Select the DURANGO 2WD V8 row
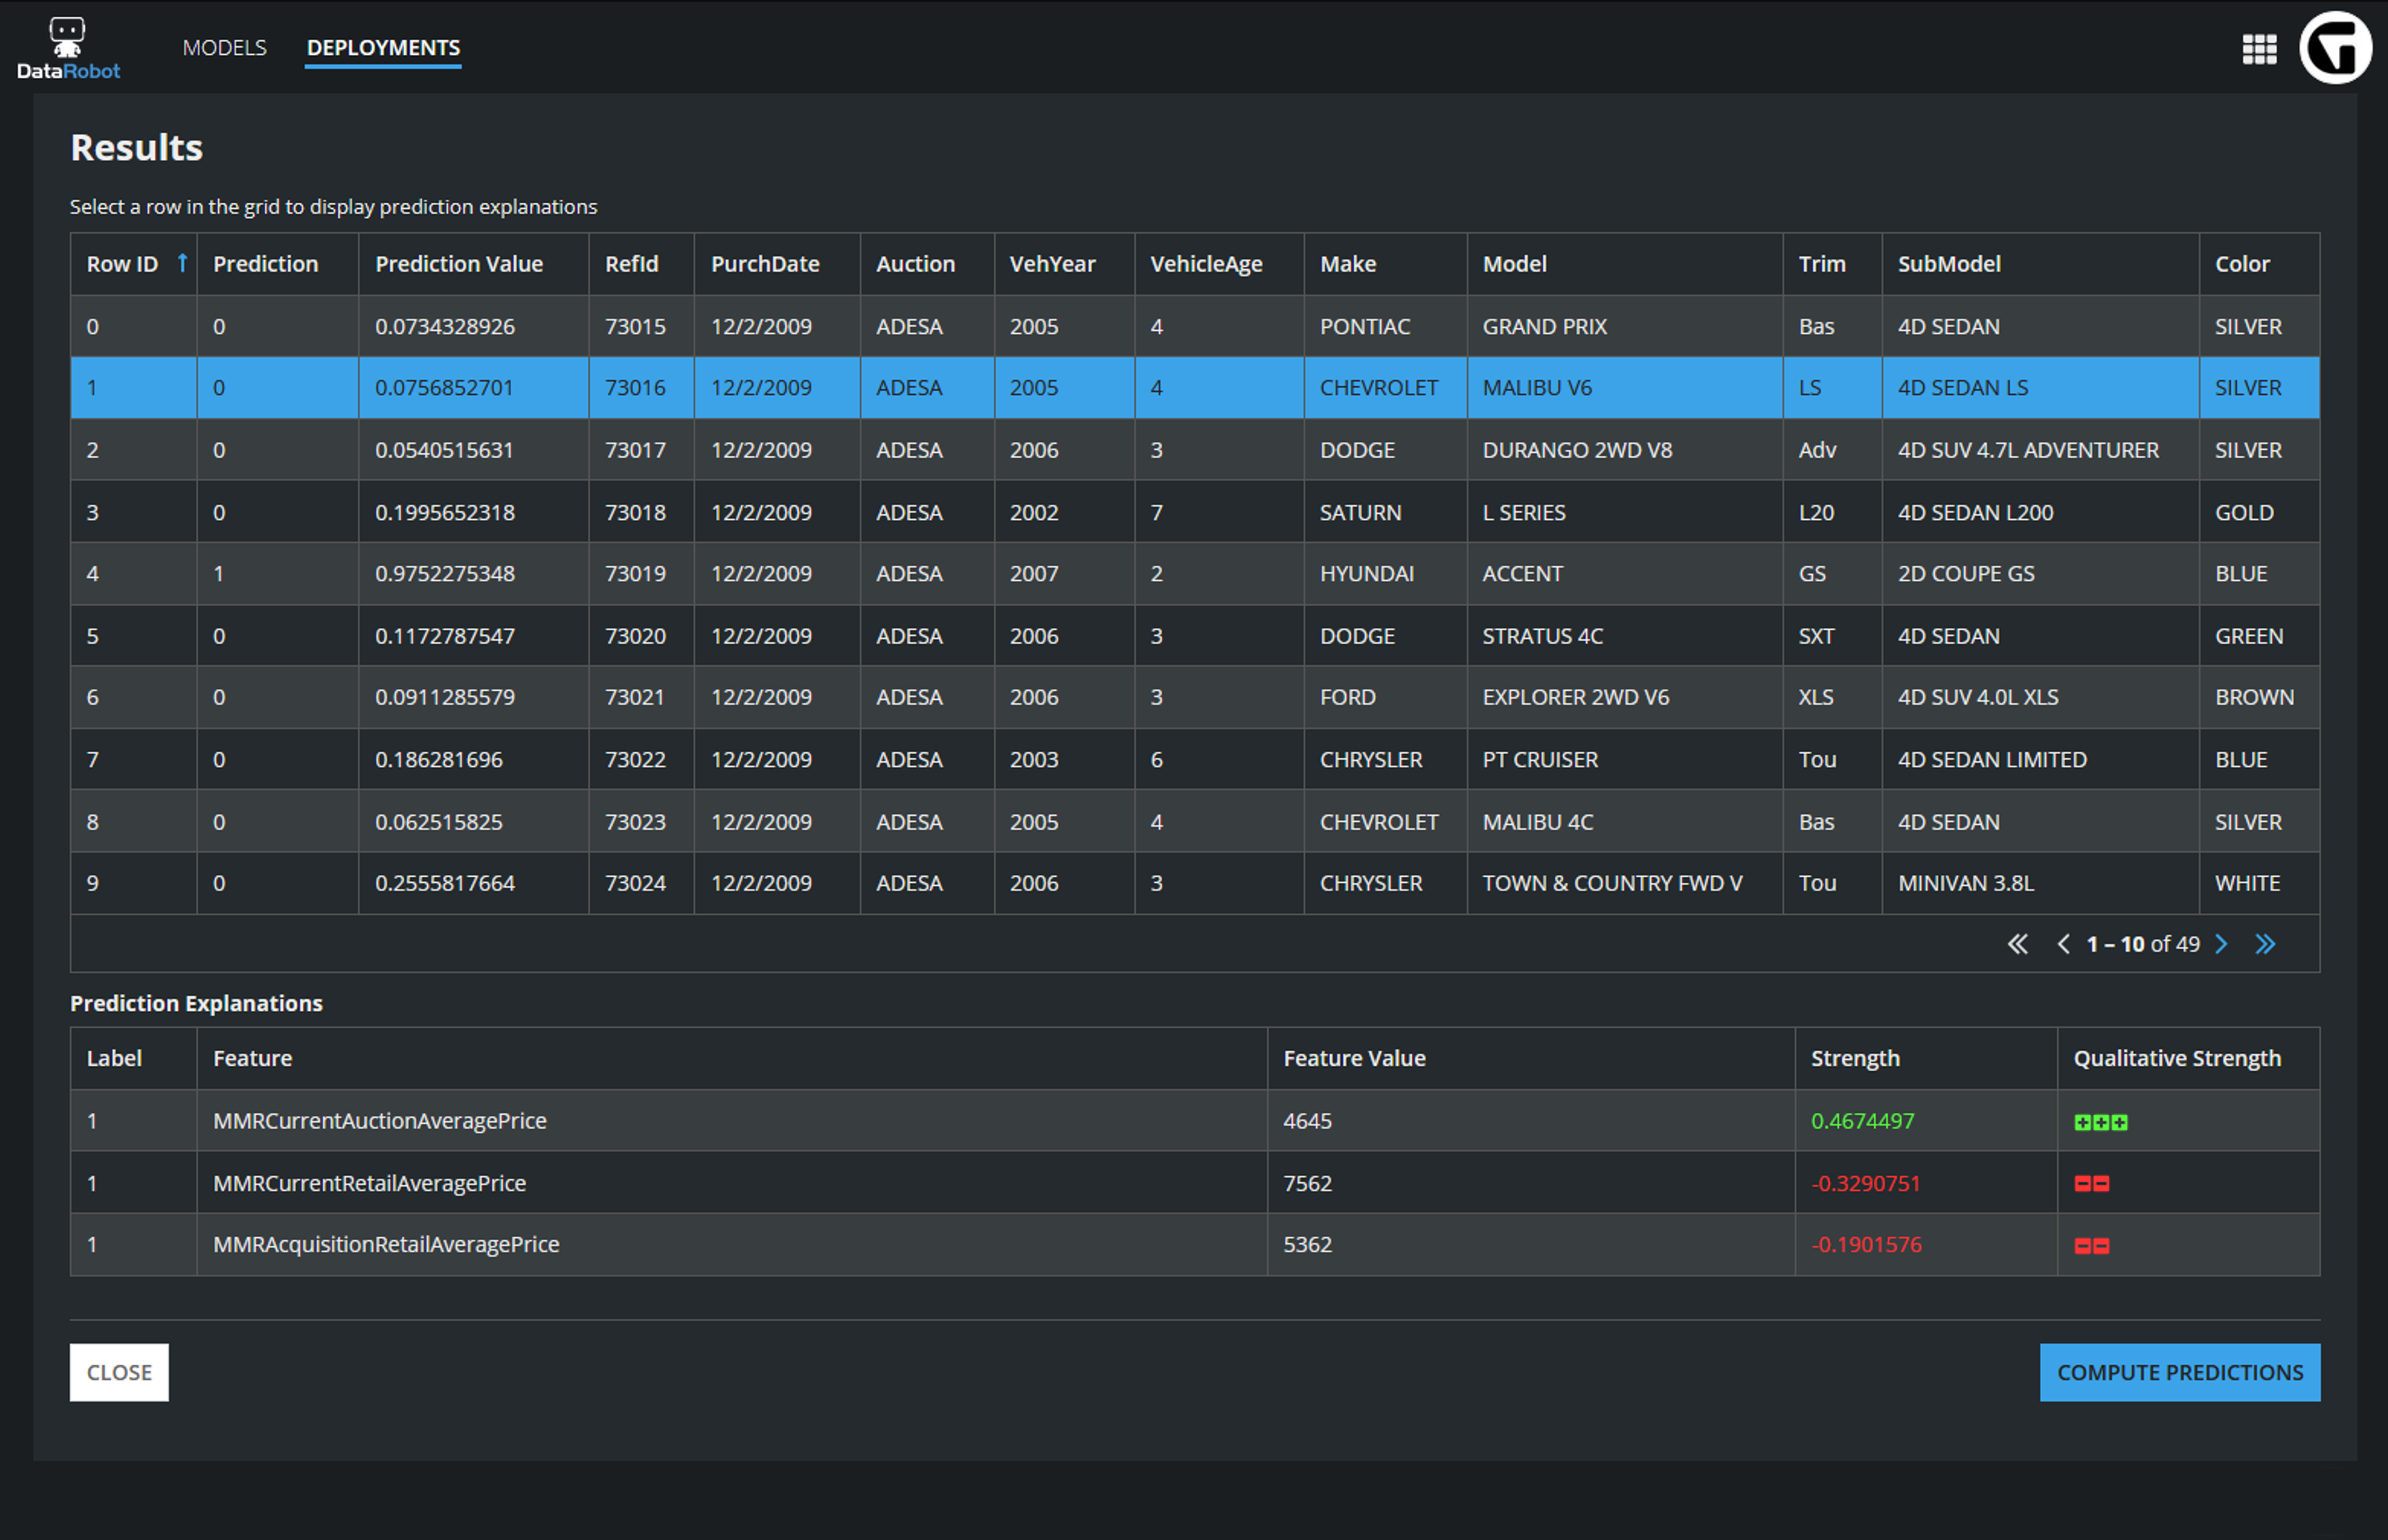This screenshot has width=2388, height=1540. (x=1195, y=450)
